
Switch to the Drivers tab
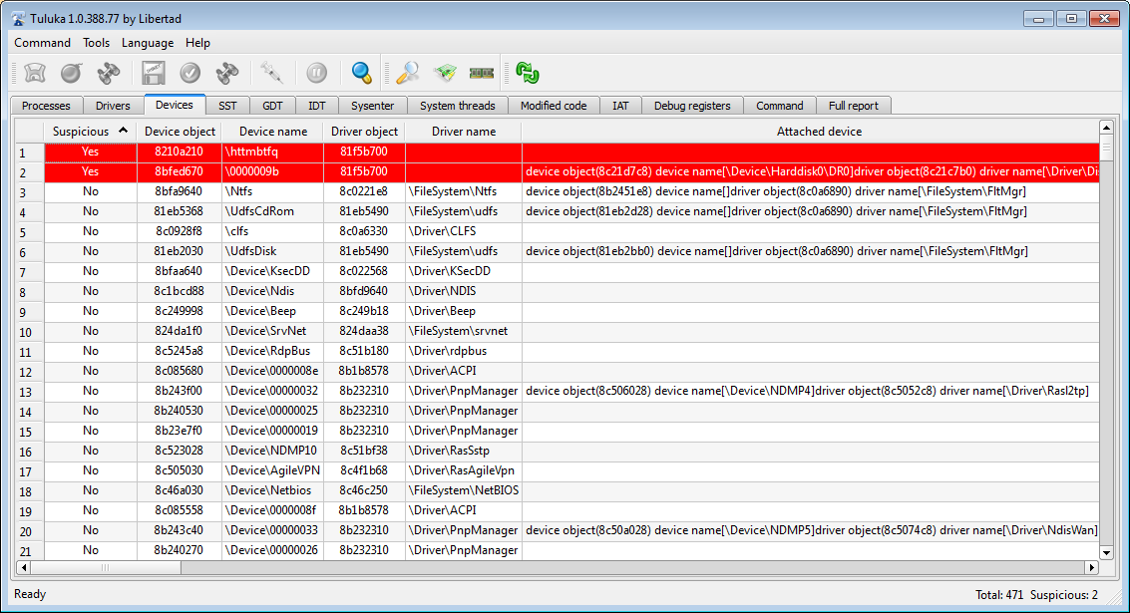[113, 106]
